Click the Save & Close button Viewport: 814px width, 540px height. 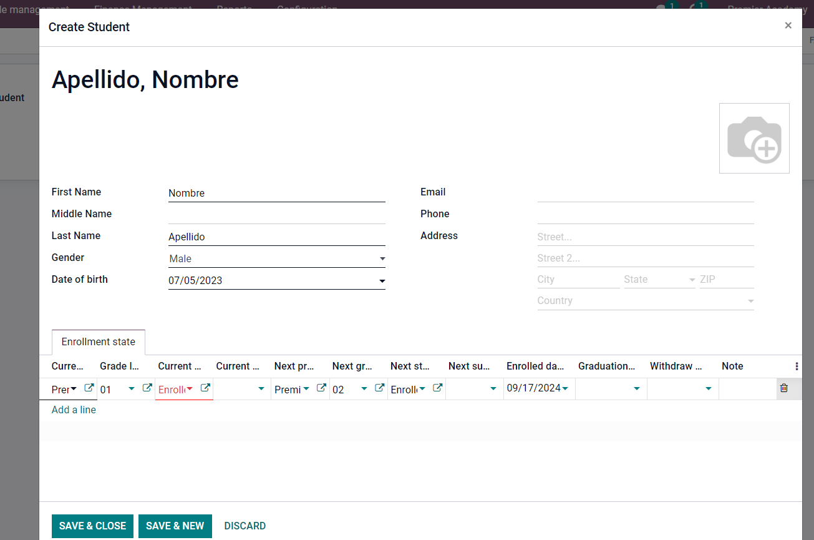(92, 526)
